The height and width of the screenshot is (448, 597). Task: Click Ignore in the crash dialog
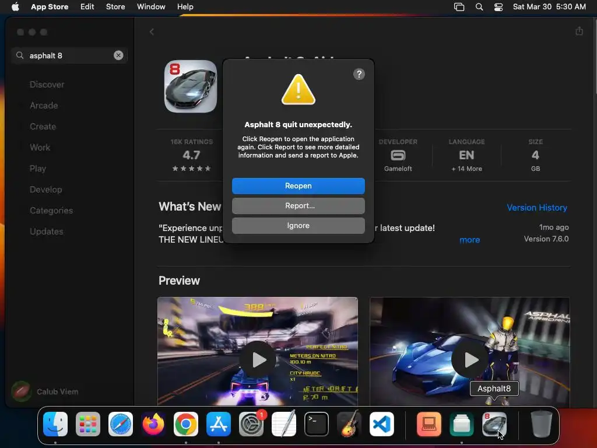click(298, 226)
